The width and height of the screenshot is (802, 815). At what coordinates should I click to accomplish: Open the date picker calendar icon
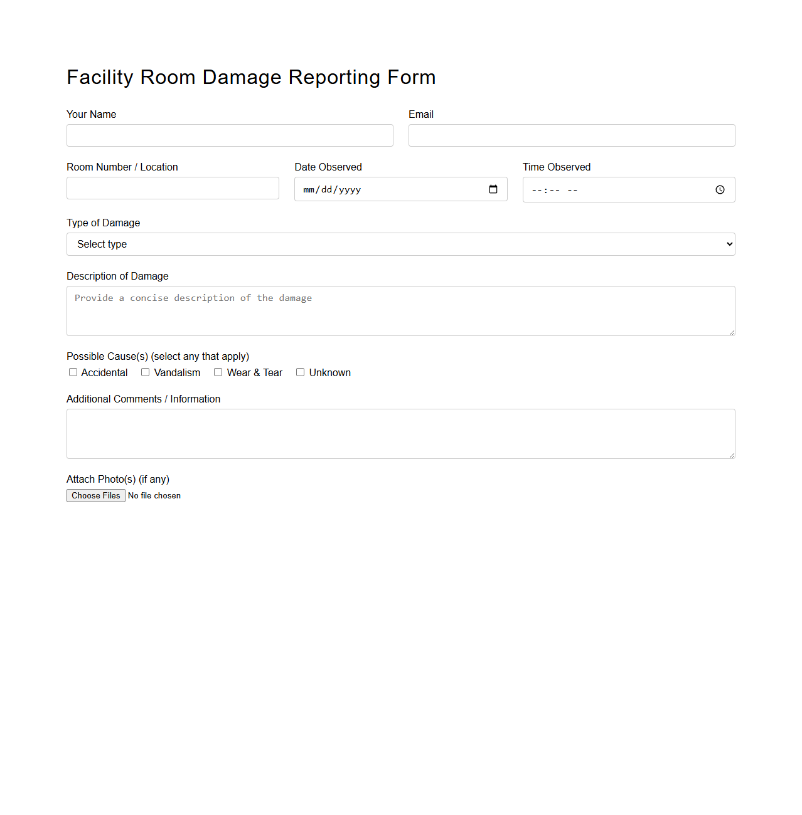(x=493, y=189)
